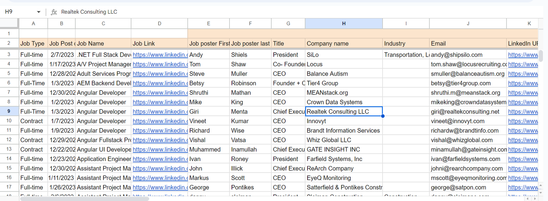Click the scroll-down arrow button
548x201 pixels.
(541, 192)
